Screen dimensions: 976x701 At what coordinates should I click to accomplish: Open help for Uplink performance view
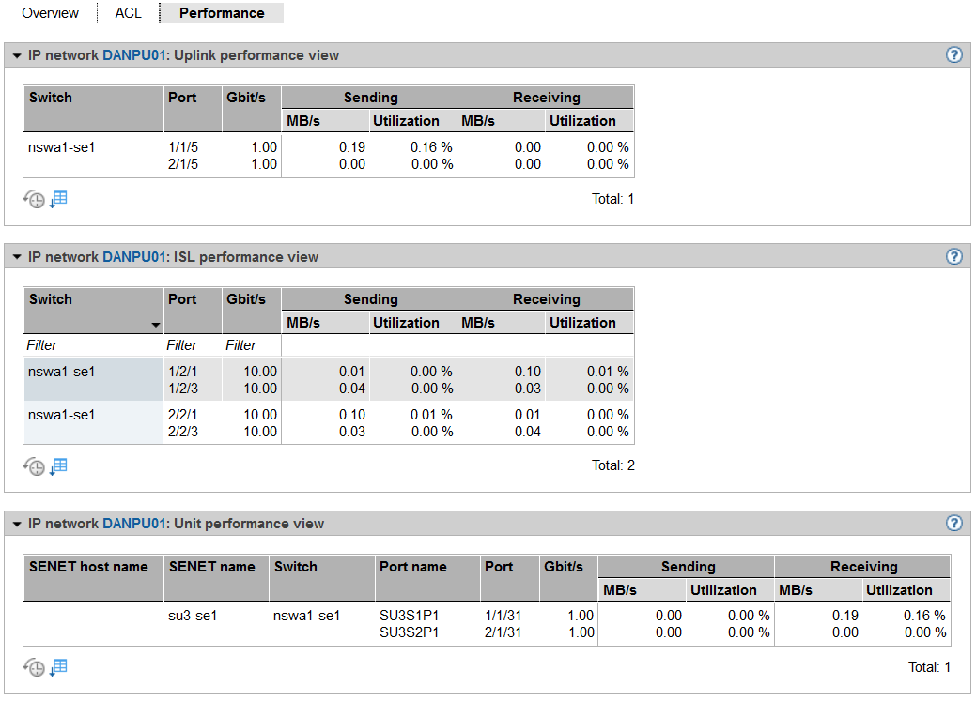pyautogui.click(x=954, y=55)
